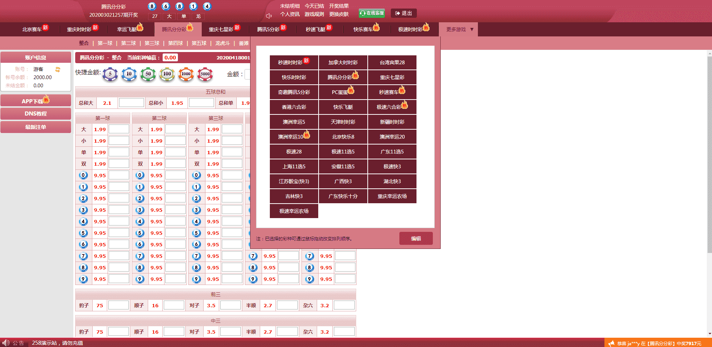Image resolution: width=712 pixels, height=347 pixels.
Task: Log out with the 退出 button
Action: click(x=403, y=13)
